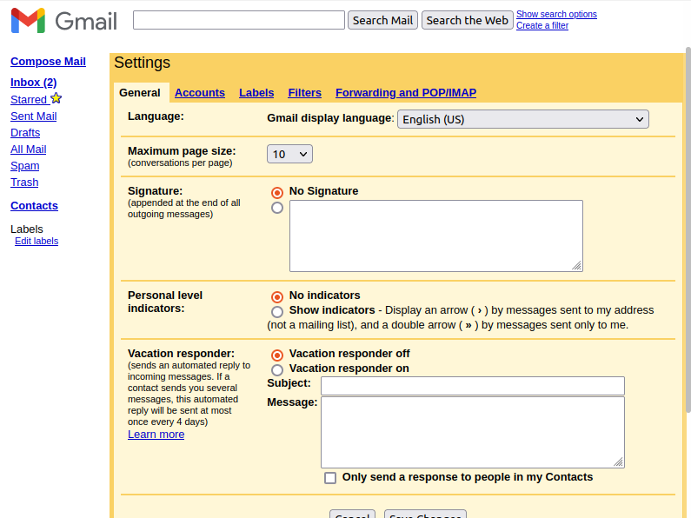Check Only send response to Contacts box
Image resolution: width=691 pixels, height=518 pixels.
click(330, 478)
